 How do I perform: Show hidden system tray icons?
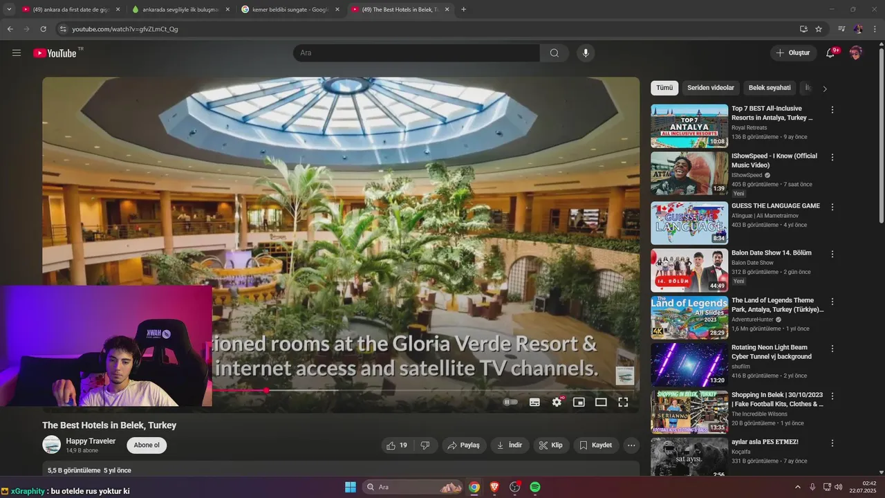coord(797,487)
